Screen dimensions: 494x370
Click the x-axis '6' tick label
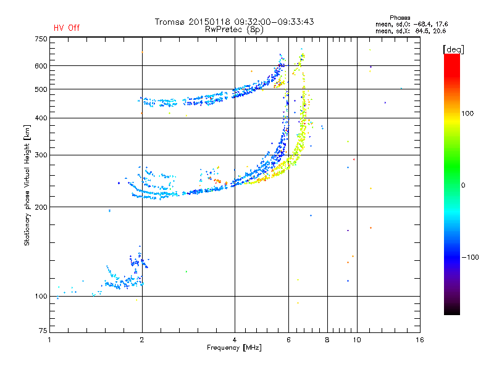pos(288,340)
